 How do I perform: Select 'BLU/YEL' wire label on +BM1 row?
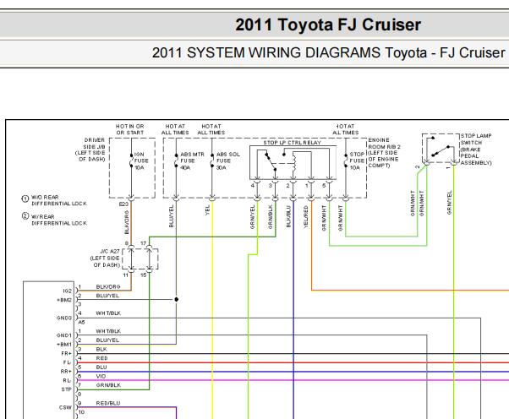coord(107,340)
